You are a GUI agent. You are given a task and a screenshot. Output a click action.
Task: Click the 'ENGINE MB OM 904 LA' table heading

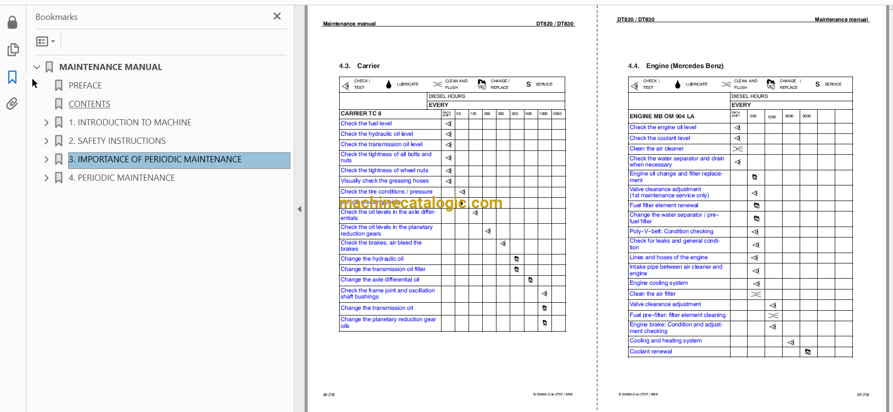pos(662,116)
